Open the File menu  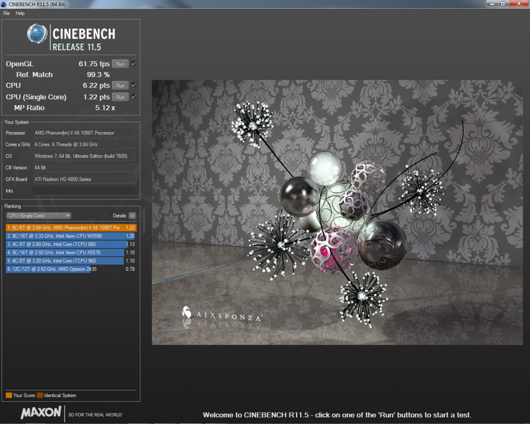click(x=6, y=13)
